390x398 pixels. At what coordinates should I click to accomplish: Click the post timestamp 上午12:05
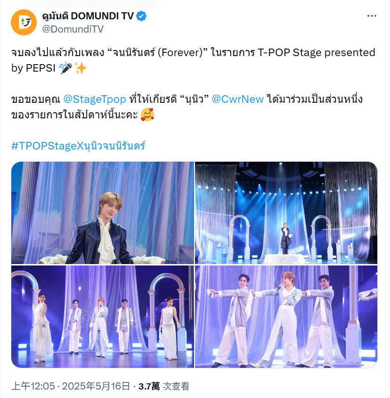(33, 386)
